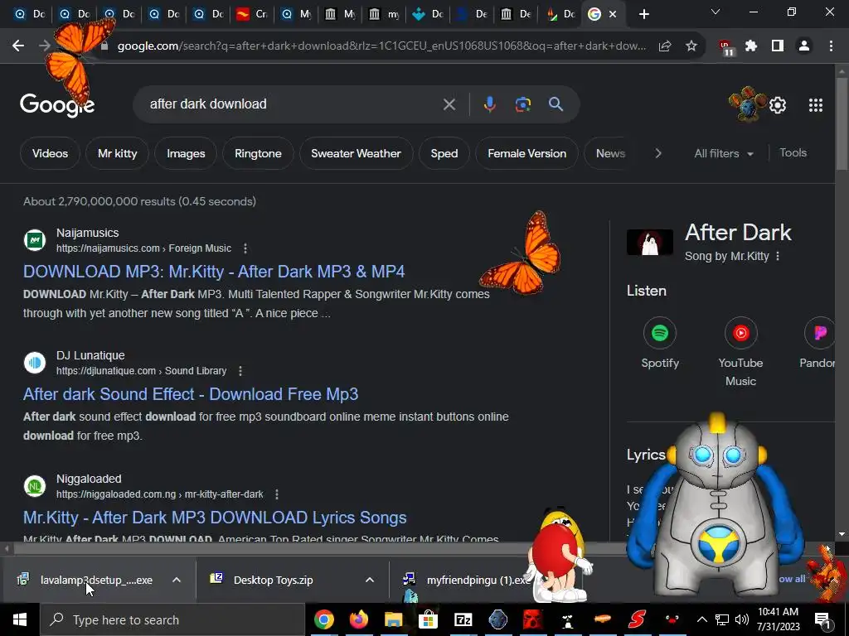
Task: Open more options for DJ Lunatique result
Action: tap(240, 371)
